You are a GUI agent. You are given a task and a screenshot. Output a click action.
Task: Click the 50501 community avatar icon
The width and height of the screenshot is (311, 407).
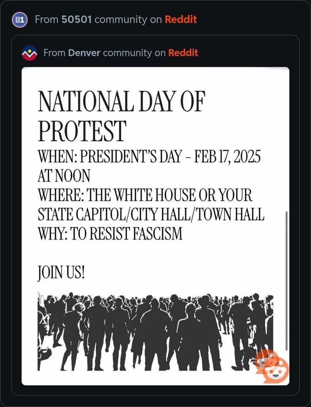click(x=19, y=20)
